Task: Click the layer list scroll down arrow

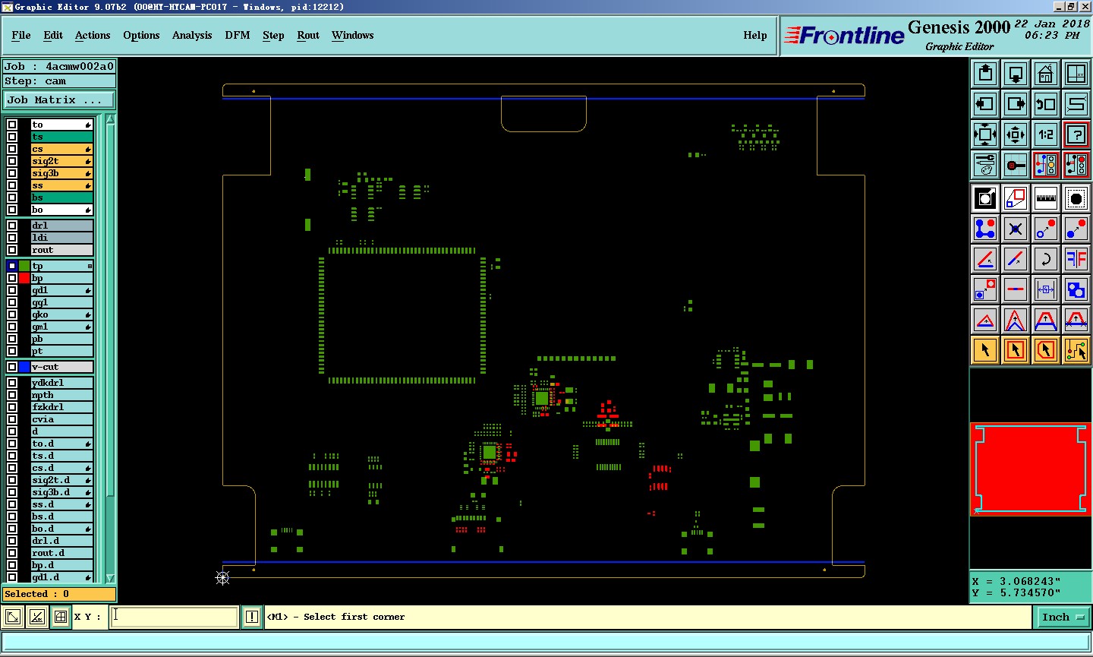Action: (110, 578)
